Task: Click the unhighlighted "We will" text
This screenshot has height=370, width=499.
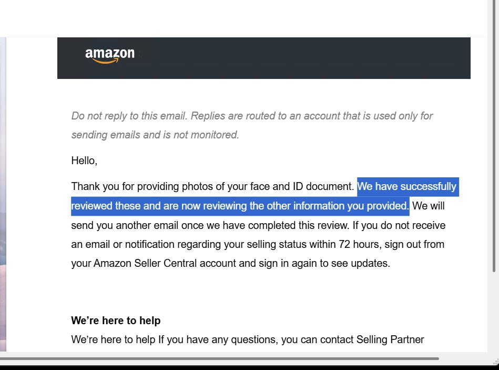Action: pos(429,206)
